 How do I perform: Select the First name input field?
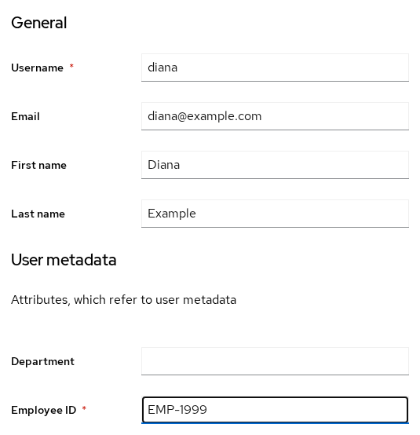[x=275, y=165]
